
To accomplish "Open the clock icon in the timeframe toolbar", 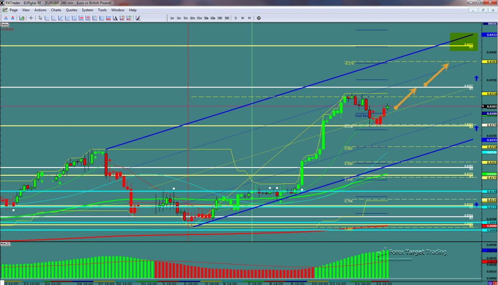I will point(259,18).
